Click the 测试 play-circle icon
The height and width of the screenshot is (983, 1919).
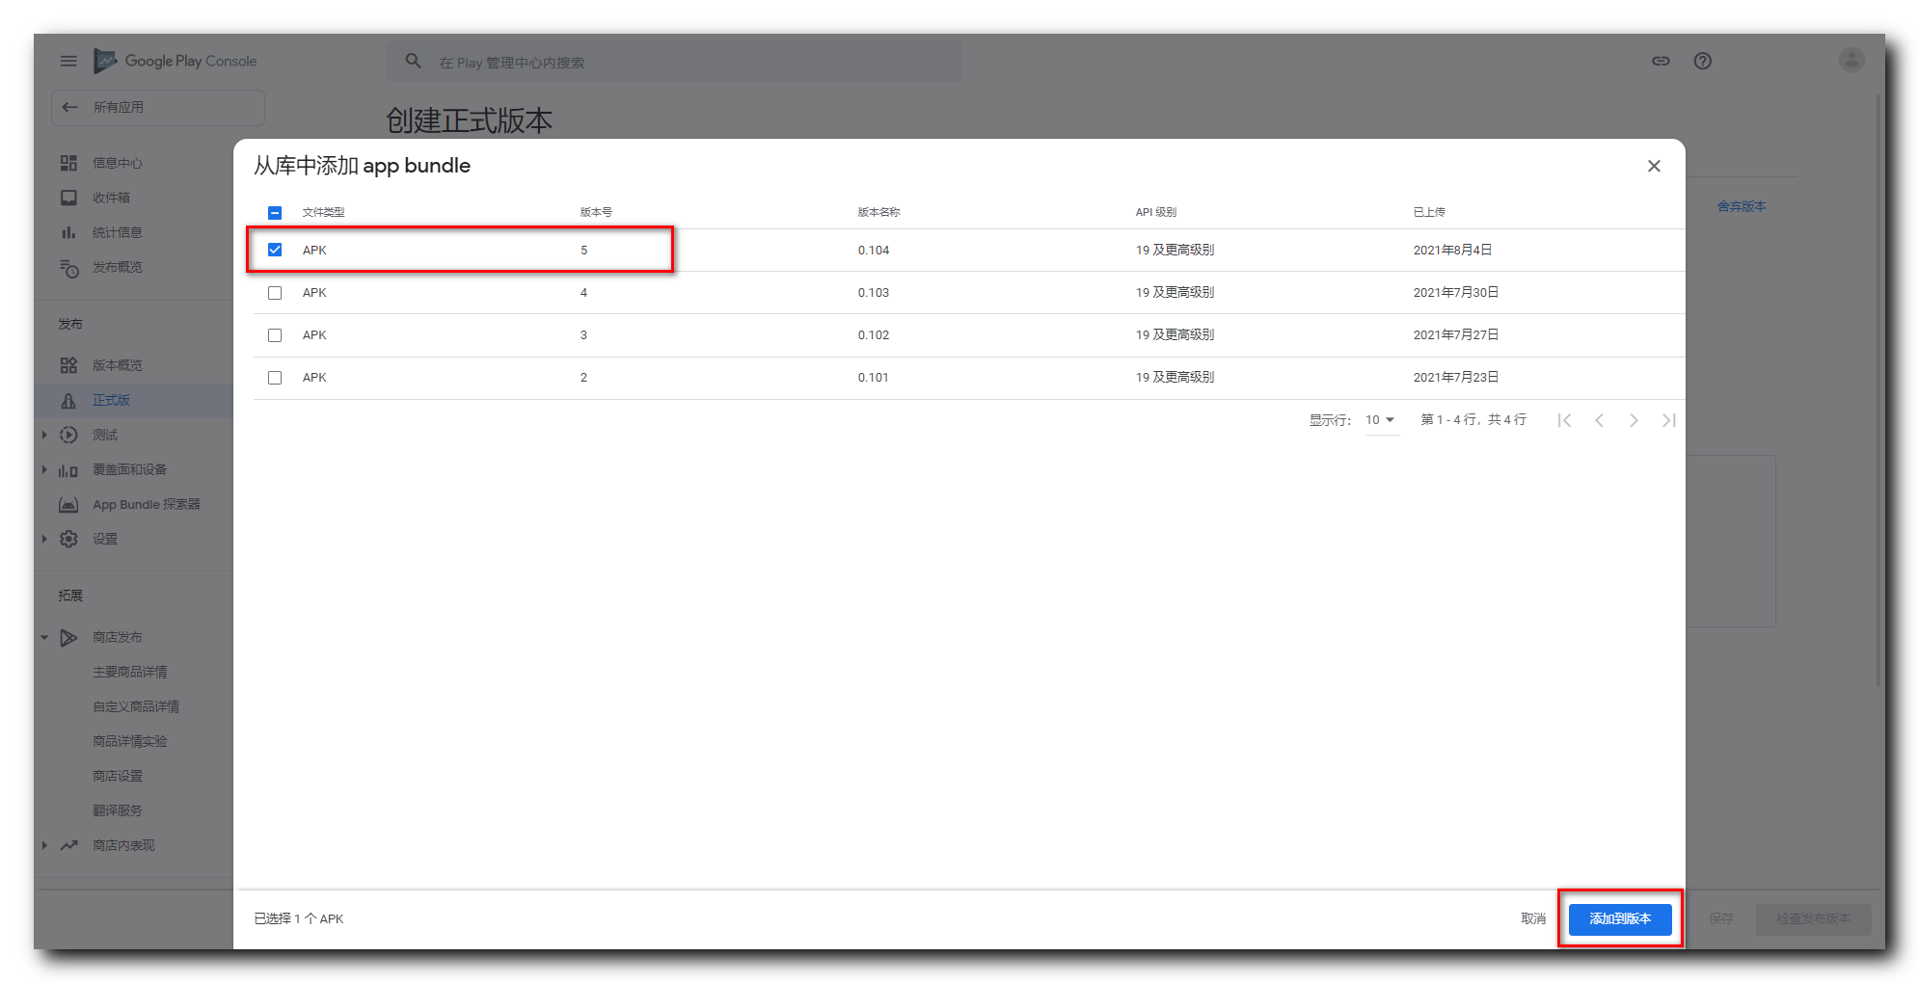pos(68,435)
